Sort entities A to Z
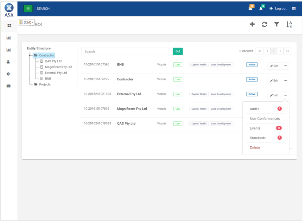 (x=289, y=24)
